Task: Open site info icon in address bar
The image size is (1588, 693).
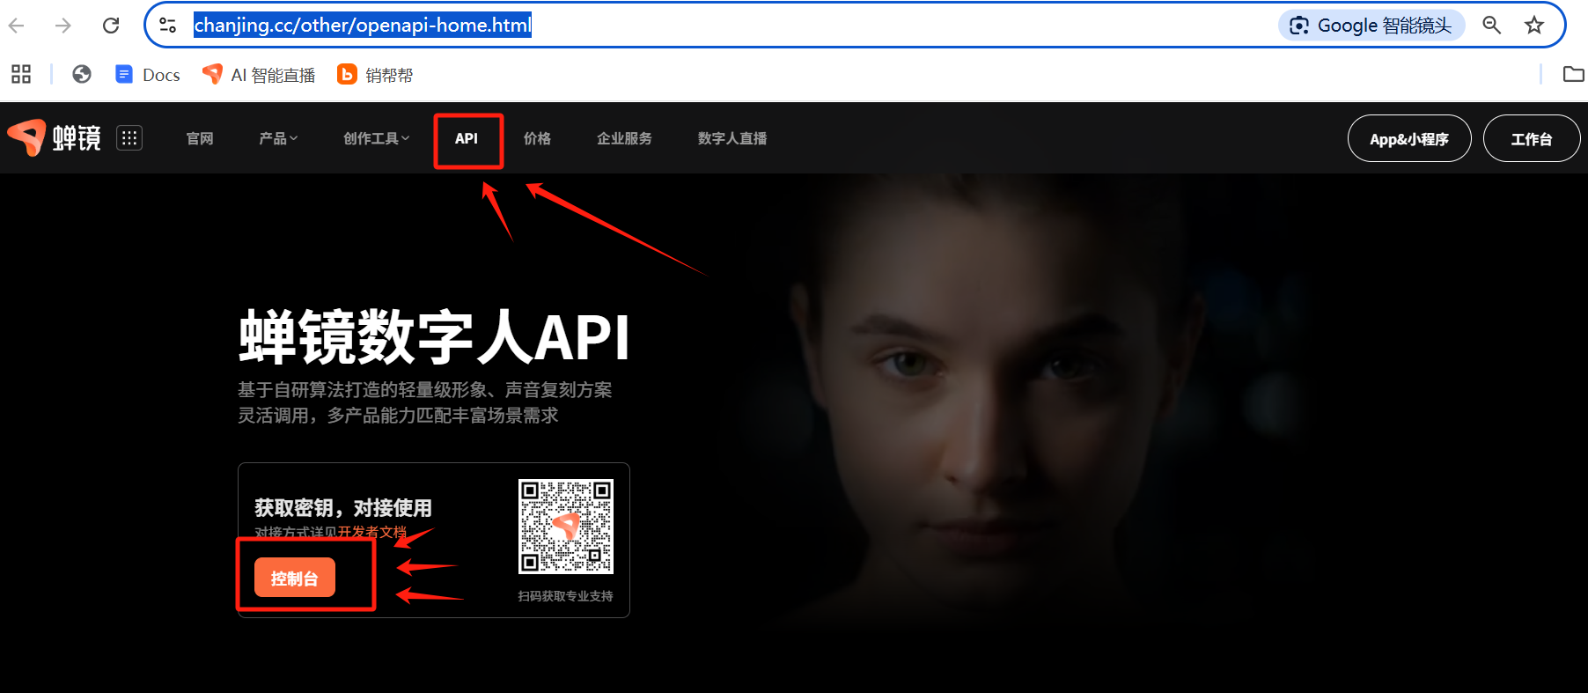Action: (167, 26)
